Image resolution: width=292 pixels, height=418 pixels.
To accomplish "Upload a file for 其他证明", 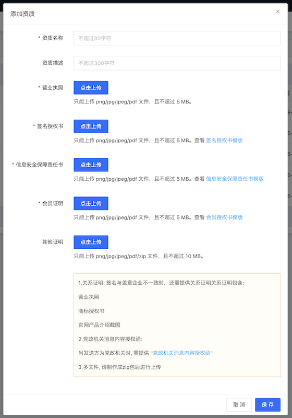I will pyautogui.click(x=91, y=242).
